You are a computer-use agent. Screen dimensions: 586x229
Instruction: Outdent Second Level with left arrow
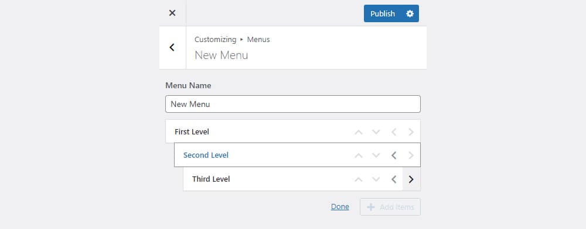pos(394,155)
